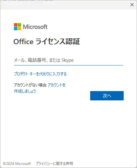The image size is (137, 168).
Task: Click the dialog's gray title bar
Action: tap(64, 5)
